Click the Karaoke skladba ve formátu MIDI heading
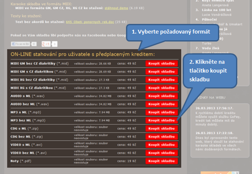Image resolution: width=252 pixels, height=174 pixels. point(41,4)
